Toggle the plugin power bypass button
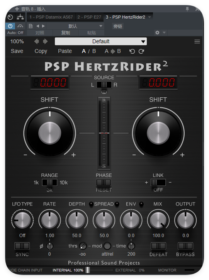209x280 pixels. pyautogui.click(x=10, y=26)
